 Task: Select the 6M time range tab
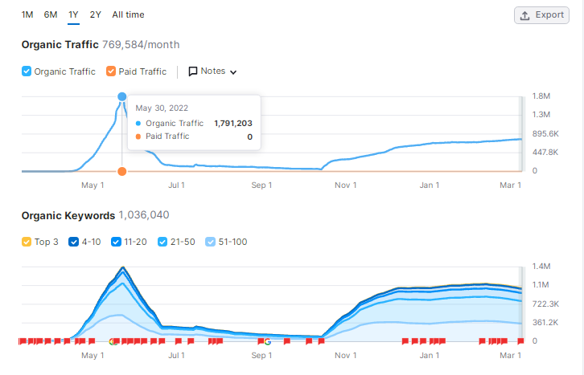pyautogui.click(x=51, y=15)
